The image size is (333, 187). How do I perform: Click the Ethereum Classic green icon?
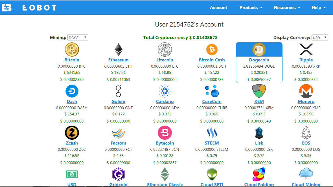[165, 174]
